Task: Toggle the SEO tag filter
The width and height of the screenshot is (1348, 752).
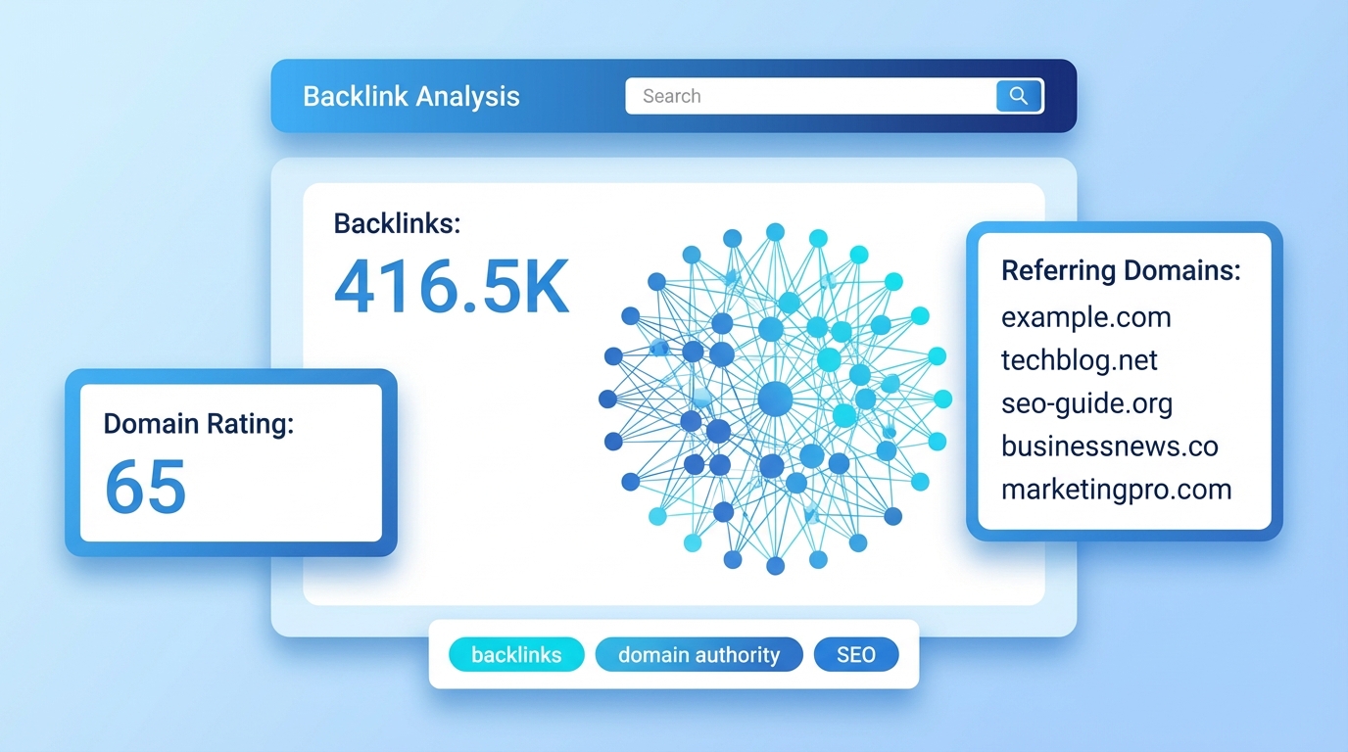Action: (x=855, y=654)
